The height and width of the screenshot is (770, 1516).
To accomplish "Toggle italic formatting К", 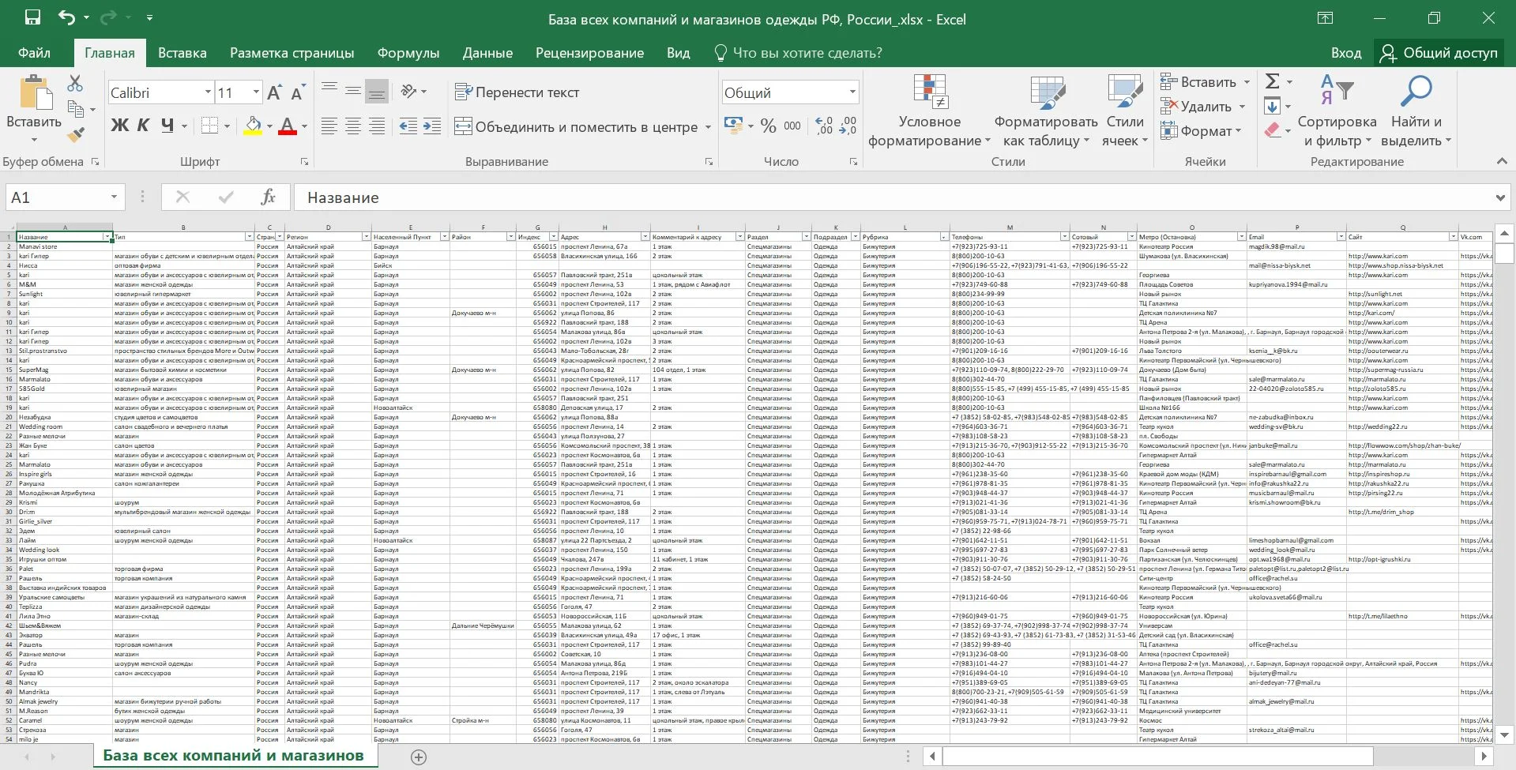I will pos(143,125).
